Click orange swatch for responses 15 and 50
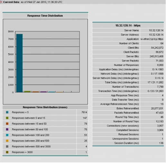 tap(7, 124)
